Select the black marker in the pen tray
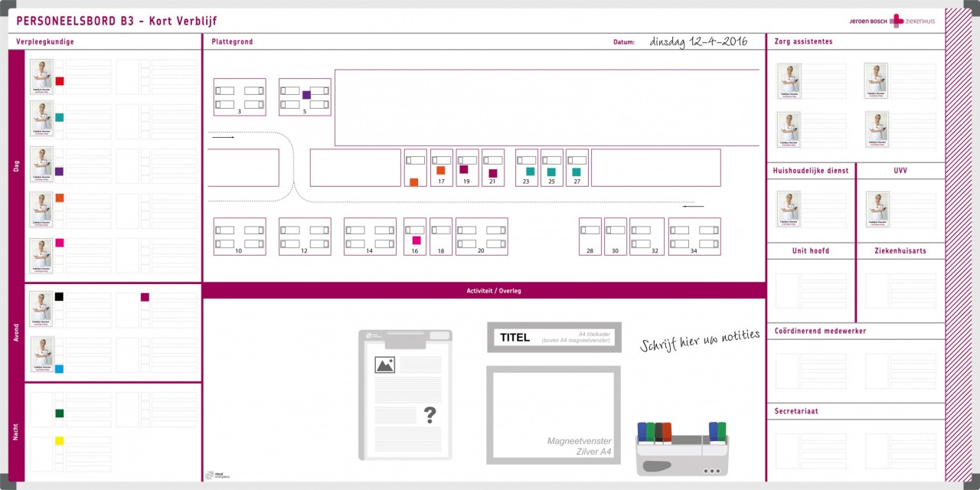 [x=659, y=430]
